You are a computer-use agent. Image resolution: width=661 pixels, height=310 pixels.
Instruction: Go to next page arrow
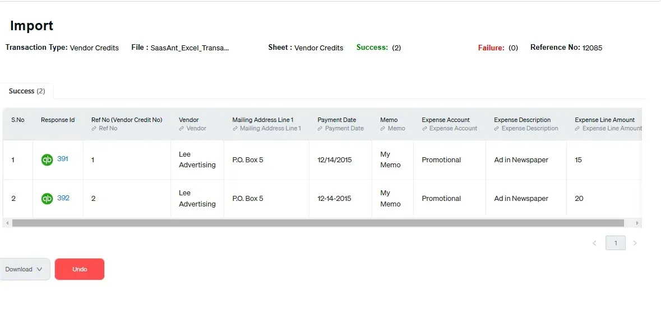click(635, 243)
